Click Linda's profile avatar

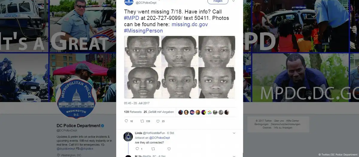[128, 136]
